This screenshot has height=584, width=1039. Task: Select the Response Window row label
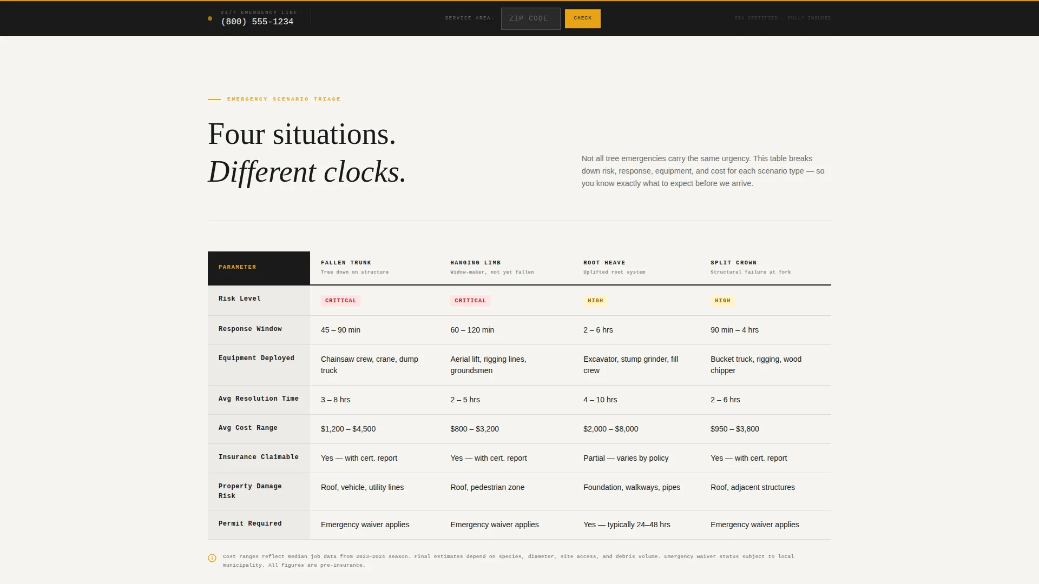coord(259,330)
